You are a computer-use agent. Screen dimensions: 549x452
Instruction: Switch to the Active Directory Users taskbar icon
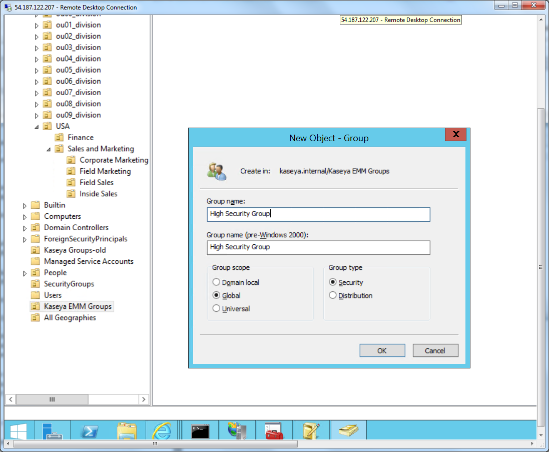coord(348,431)
